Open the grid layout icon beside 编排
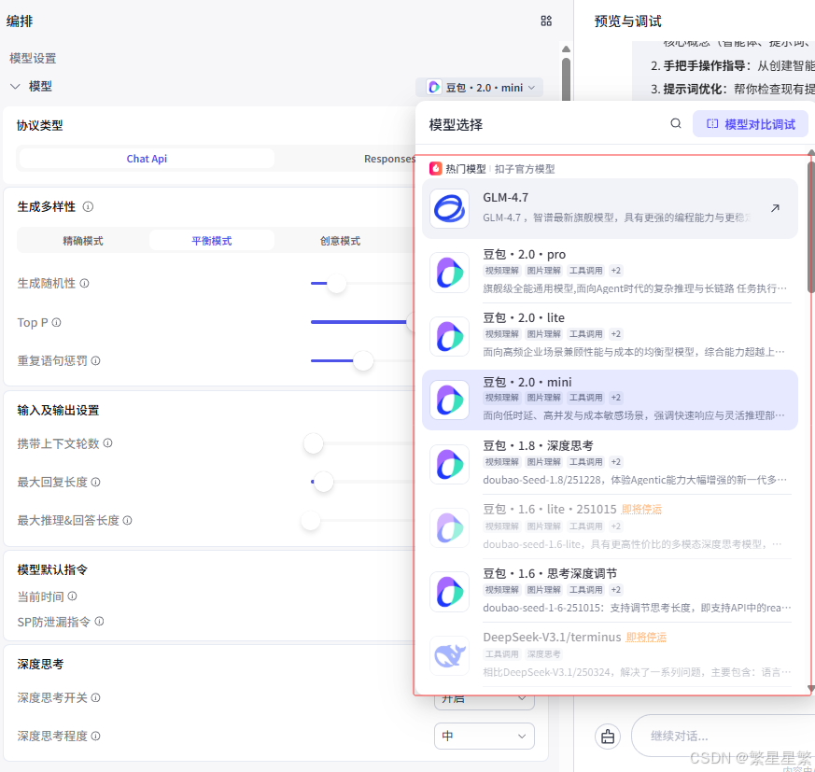The height and width of the screenshot is (772, 815). pyautogui.click(x=546, y=21)
